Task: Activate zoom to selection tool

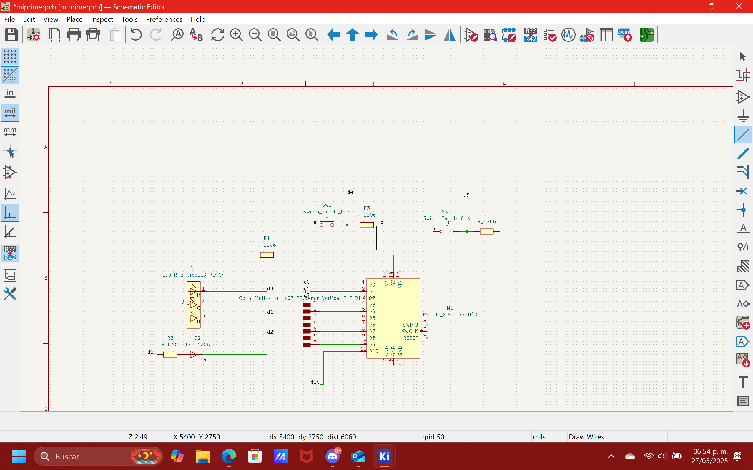Action: (312, 34)
